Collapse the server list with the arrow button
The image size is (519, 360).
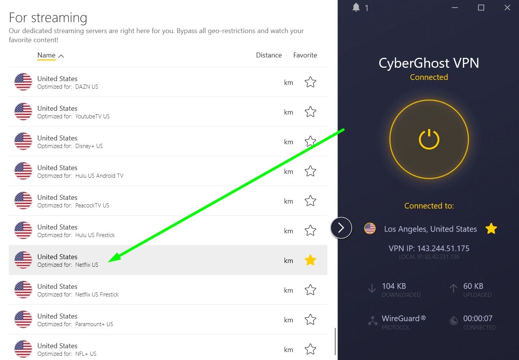click(x=341, y=228)
